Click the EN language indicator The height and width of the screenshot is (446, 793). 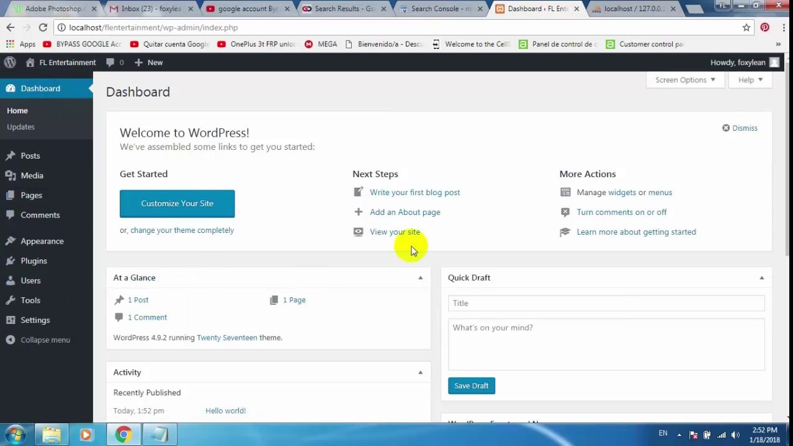click(x=663, y=434)
